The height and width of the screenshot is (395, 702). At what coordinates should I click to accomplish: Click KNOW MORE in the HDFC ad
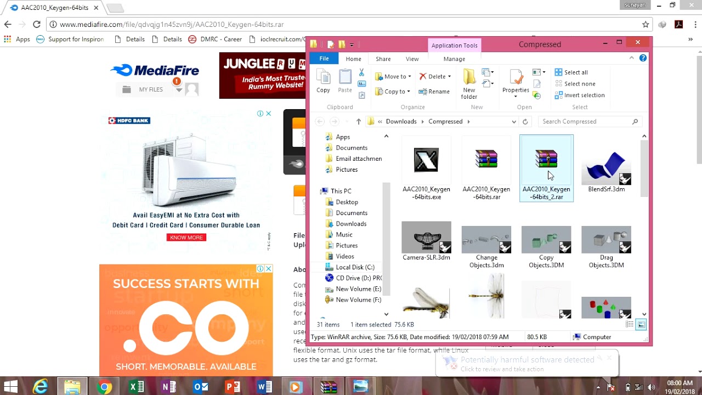[186, 238]
